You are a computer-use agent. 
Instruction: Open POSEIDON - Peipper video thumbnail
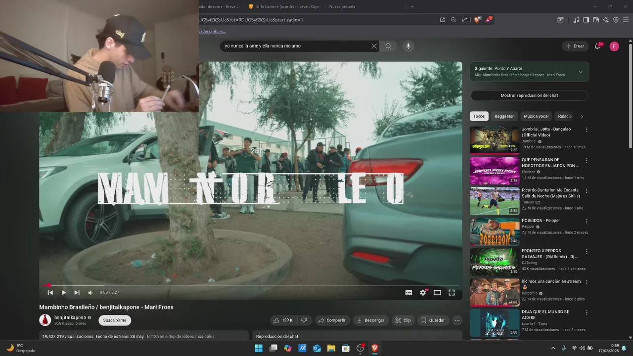pos(495,231)
